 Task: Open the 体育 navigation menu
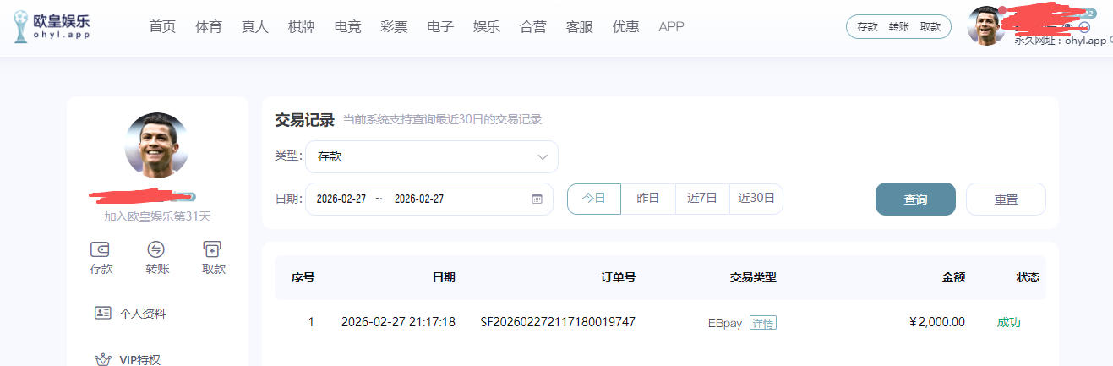[208, 26]
